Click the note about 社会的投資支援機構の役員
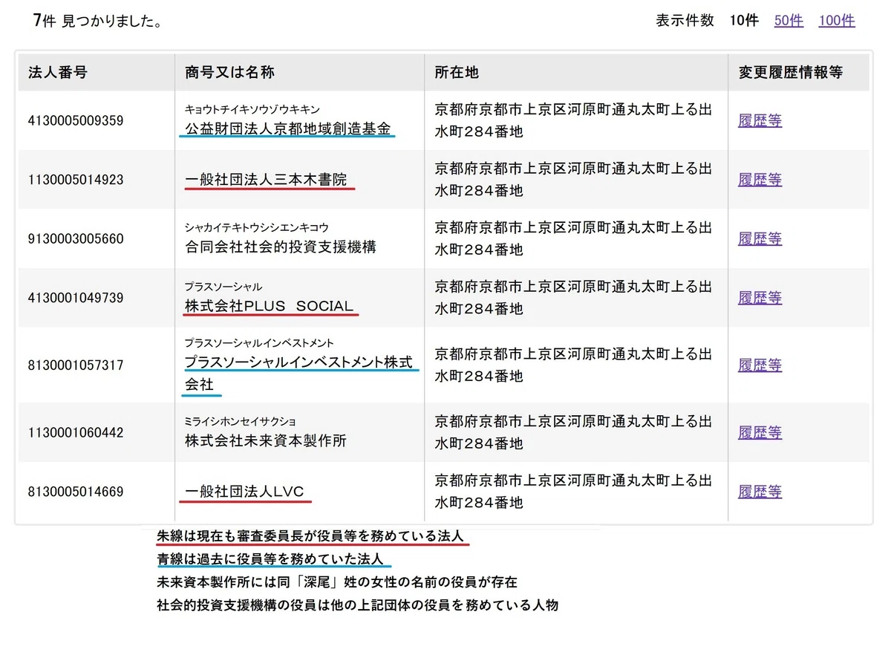Screen dimensions: 891x658 [358, 605]
